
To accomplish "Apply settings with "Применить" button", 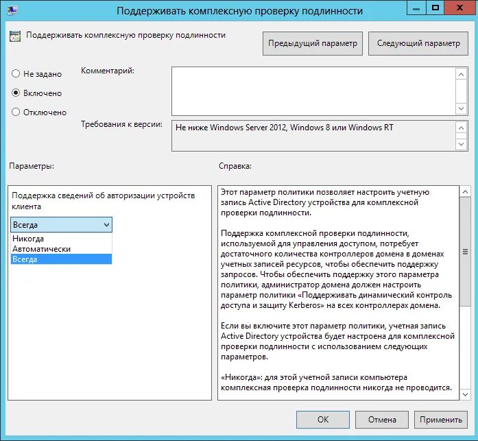I will coord(441,420).
